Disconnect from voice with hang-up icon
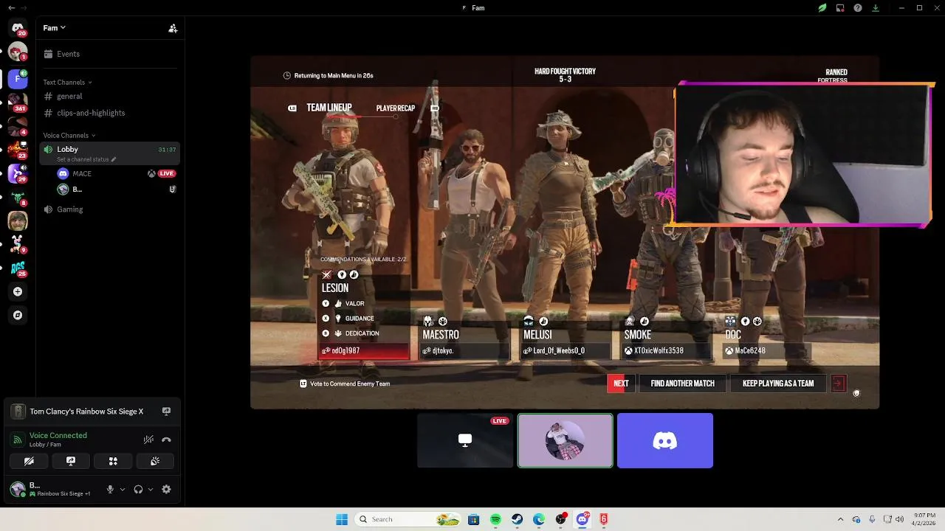 tap(166, 440)
